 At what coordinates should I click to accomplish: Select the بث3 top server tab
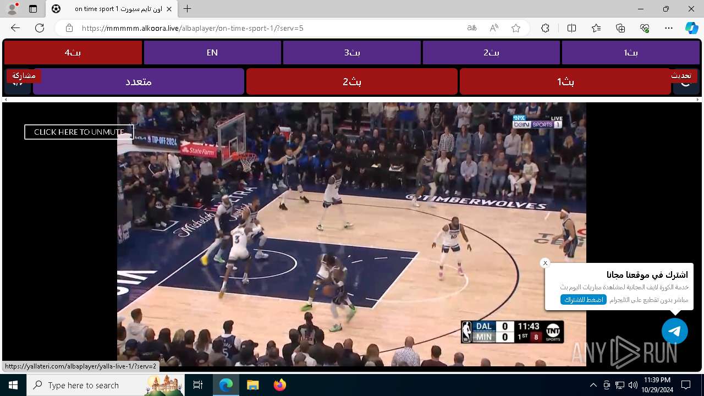click(x=352, y=53)
